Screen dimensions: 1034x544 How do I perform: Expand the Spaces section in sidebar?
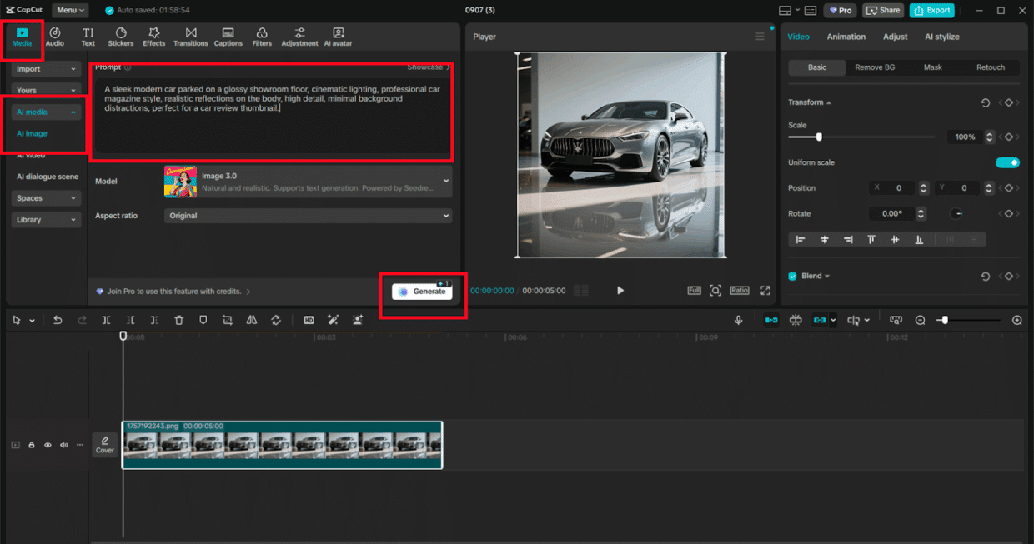(46, 198)
